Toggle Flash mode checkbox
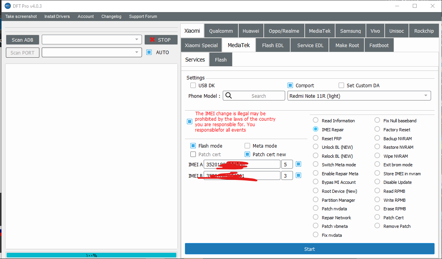Viewport: 442px width, 259px height. tap(193, 146)
